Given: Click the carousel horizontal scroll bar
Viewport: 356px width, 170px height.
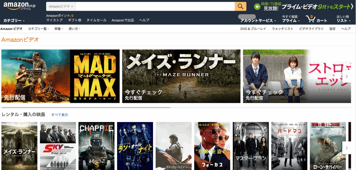Looking at the screenshot, I should [86, 107].
